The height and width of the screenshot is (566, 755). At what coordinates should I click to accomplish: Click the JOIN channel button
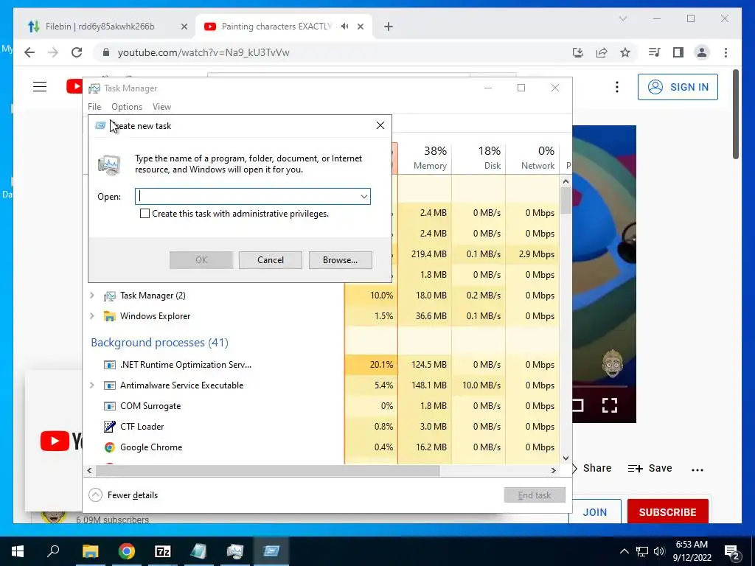point(595,511)
